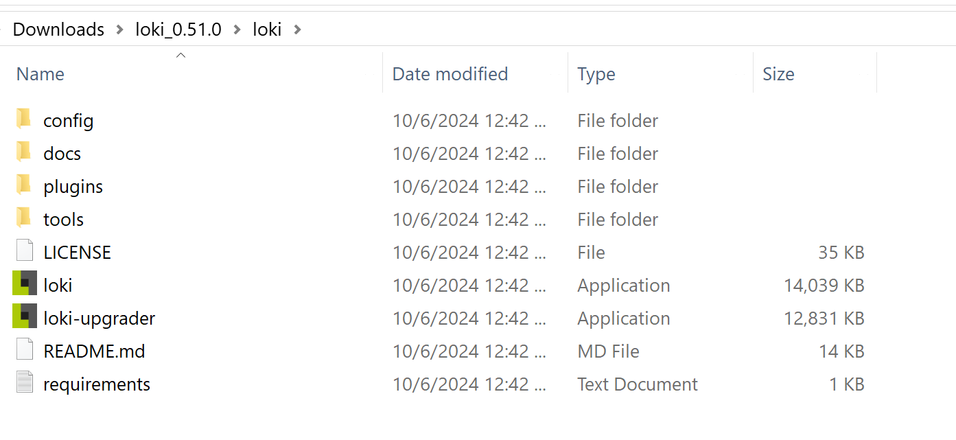956x440 pixels.
Task: Expand the chevron after loki_0.51.0 breadcrumb
Action: point(237,30)
